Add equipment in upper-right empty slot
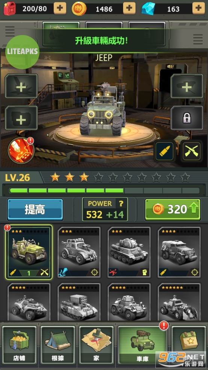 (187, 86)
